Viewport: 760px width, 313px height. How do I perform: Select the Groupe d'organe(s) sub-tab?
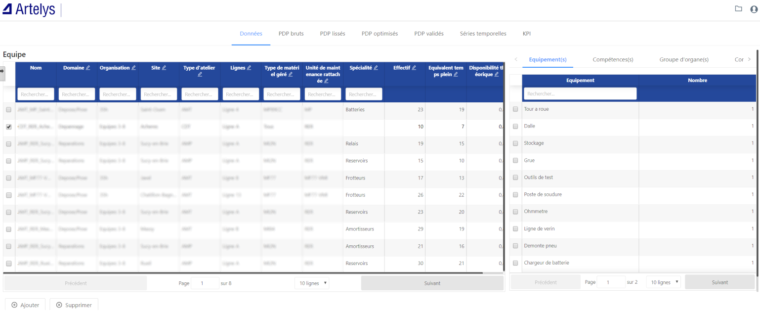coord(684,59)
